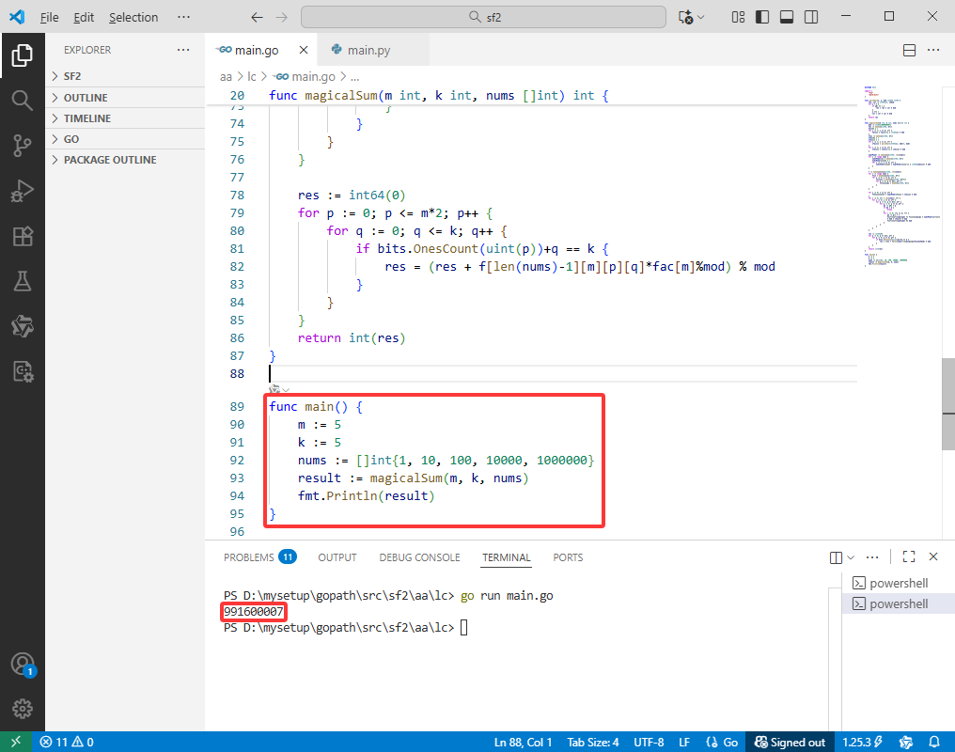The image size is (955, 752).
Task: Close the main.go editor tab
Action: (x=304, y=50)
